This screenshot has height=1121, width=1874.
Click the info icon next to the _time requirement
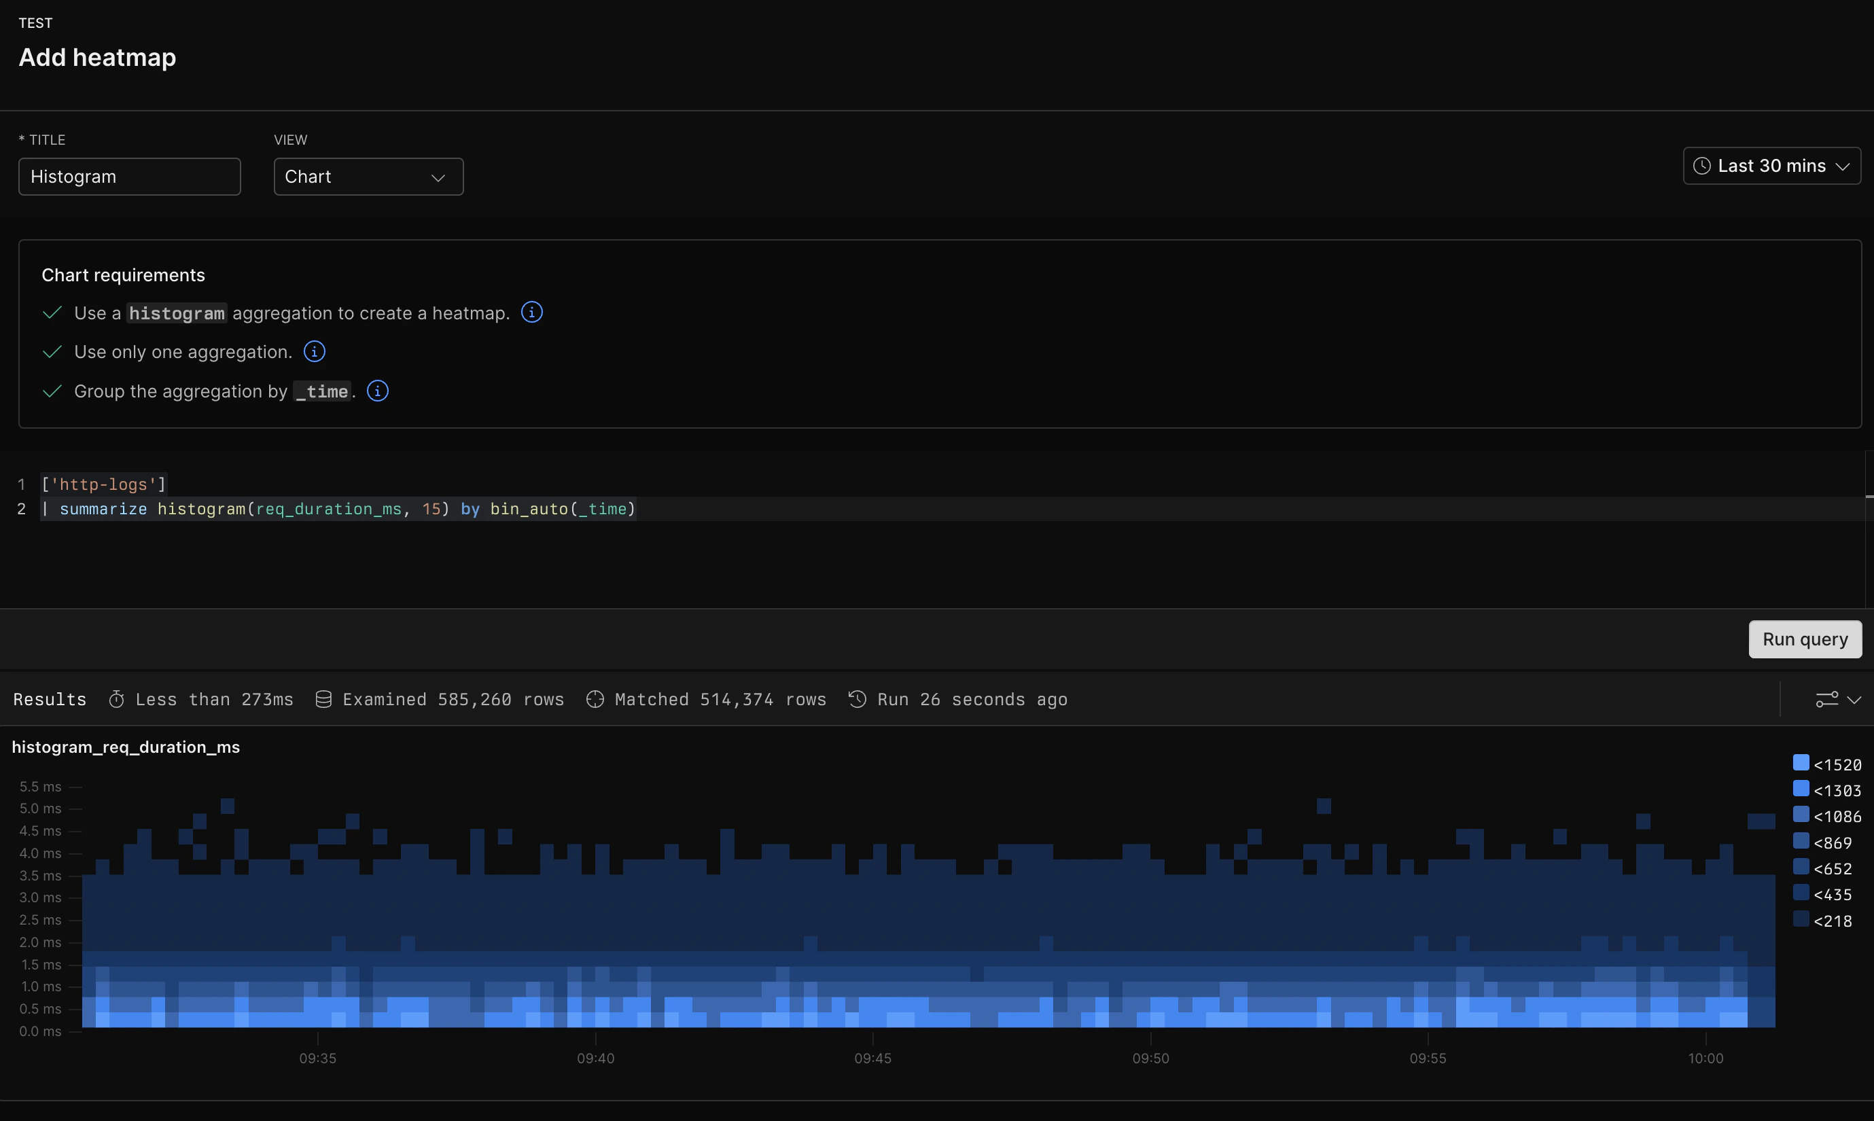coord(377,391)
